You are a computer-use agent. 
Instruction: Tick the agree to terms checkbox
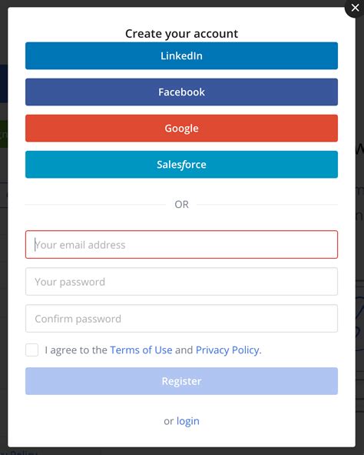(31, 350)
